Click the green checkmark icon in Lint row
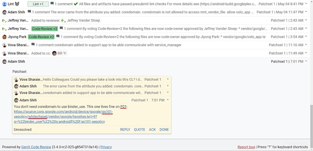The height and width of the screenshot is (151, 313). coord(76,4)
